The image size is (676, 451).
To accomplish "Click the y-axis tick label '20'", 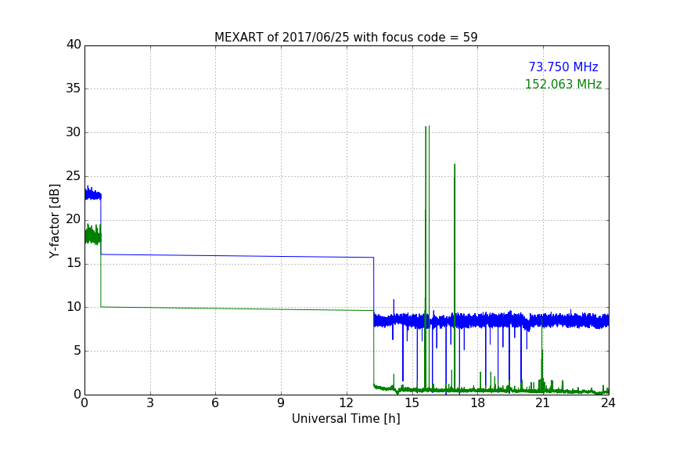I will 74,220.
